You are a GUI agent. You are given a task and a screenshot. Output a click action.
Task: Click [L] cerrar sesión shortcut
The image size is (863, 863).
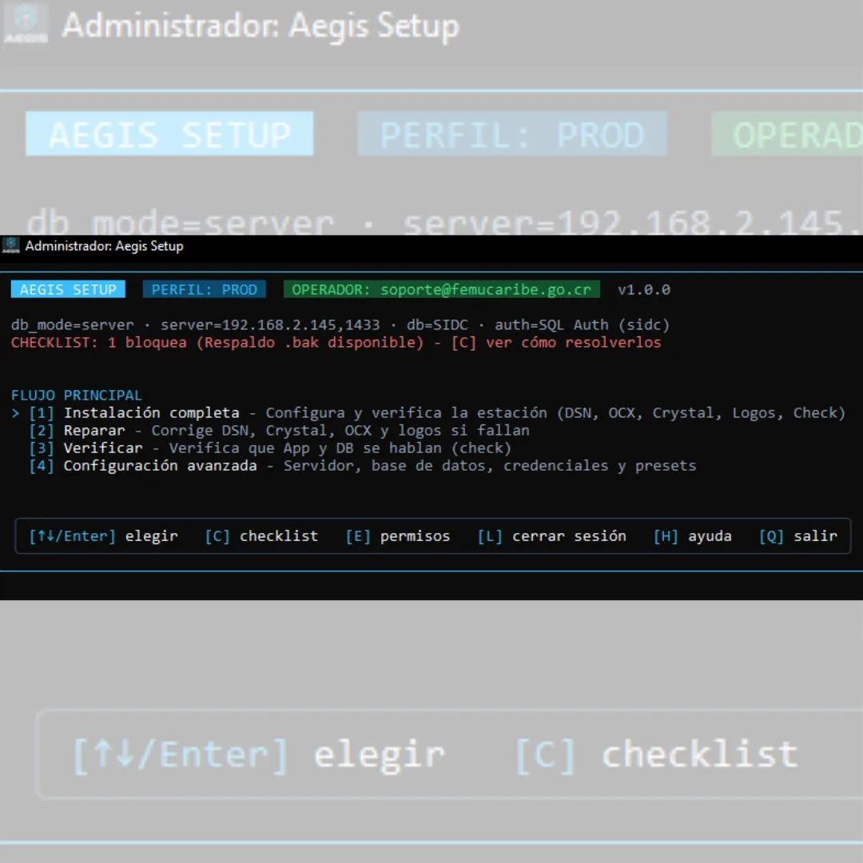coord(552,536)
